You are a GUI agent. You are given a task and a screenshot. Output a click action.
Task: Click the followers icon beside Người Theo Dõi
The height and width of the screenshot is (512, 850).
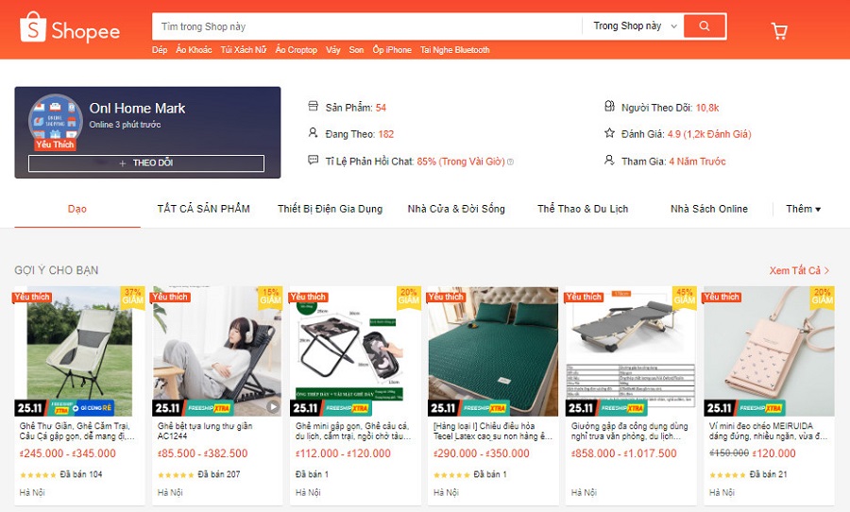610,106
